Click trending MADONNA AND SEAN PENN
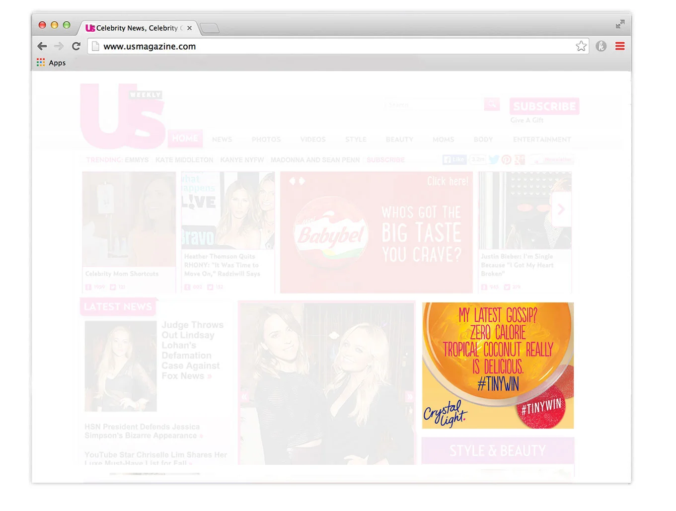This screenshot has width=676, height=511. (315, 160)
